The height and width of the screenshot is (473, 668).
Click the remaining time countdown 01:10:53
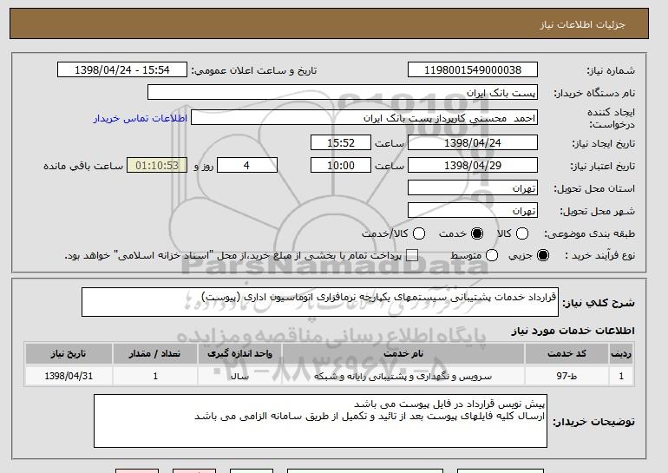157,166
